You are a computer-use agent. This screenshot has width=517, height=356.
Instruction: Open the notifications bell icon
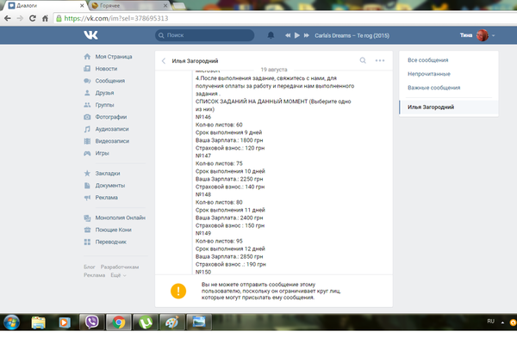pos(271,35)
